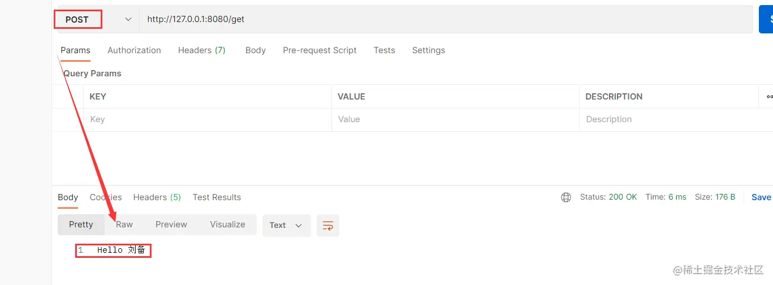The height and width of the screenshot is (285, 773).
Task: Switch to the Authorization tab
Action: click(x=134, y=50)
